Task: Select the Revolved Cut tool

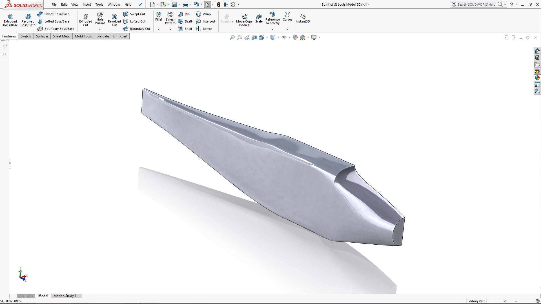Action: (x=114, y=19)
